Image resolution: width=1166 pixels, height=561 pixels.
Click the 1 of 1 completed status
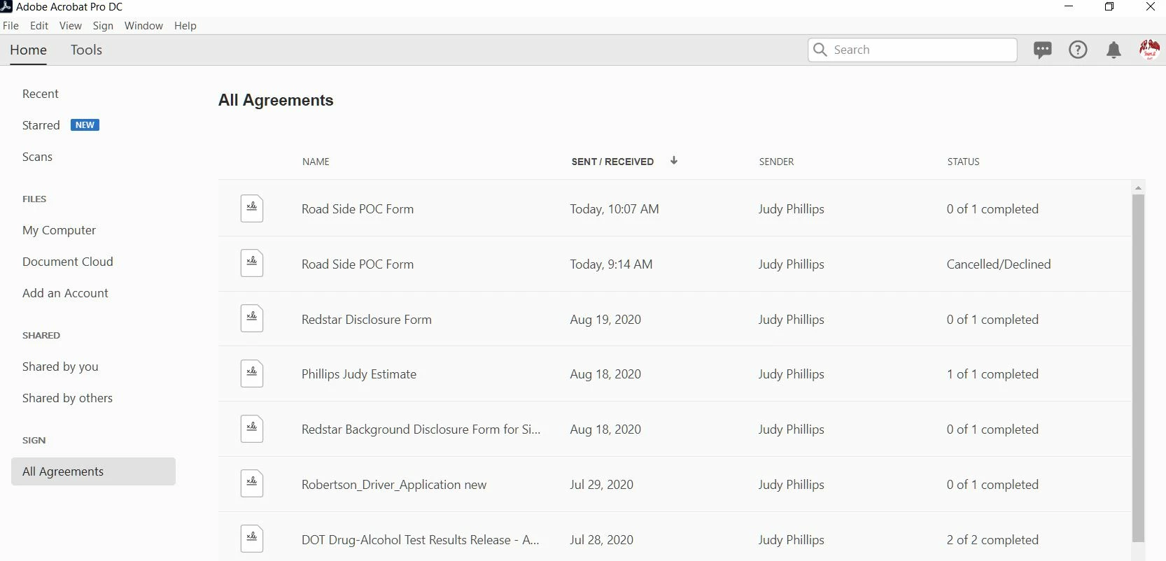click(992, 374)
